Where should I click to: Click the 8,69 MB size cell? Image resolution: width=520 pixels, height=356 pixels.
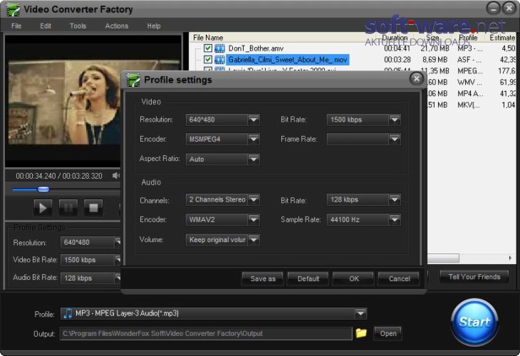coord(435,60)
